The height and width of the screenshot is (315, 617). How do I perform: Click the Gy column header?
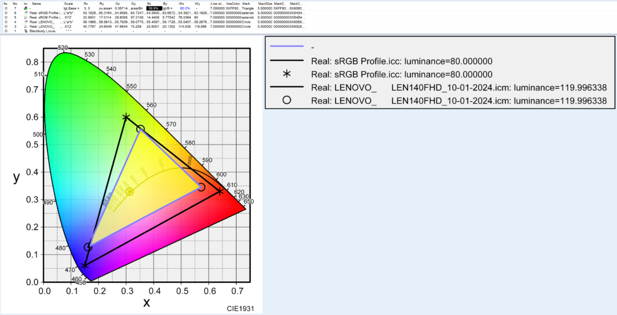(x=133, y=4)
